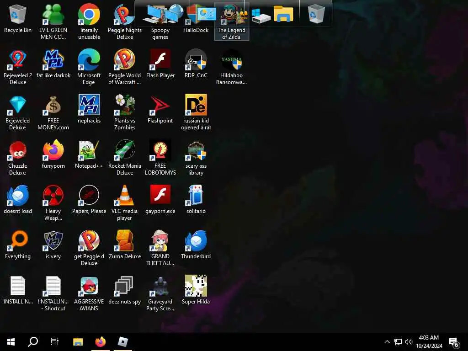Open taskbar Search
468x351 pixels.
pos(33,342)
